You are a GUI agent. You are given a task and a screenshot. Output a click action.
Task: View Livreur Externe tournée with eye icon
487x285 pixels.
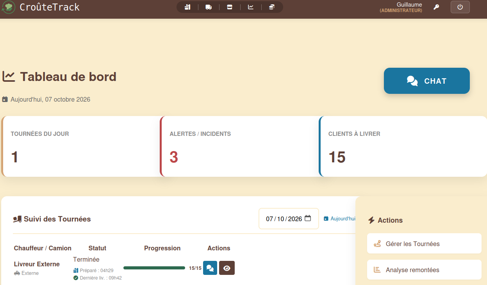tap(227, 268)
